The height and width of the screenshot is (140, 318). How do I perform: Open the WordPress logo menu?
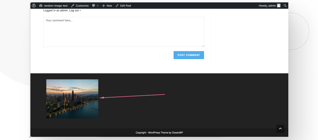[x=34, y=6]
